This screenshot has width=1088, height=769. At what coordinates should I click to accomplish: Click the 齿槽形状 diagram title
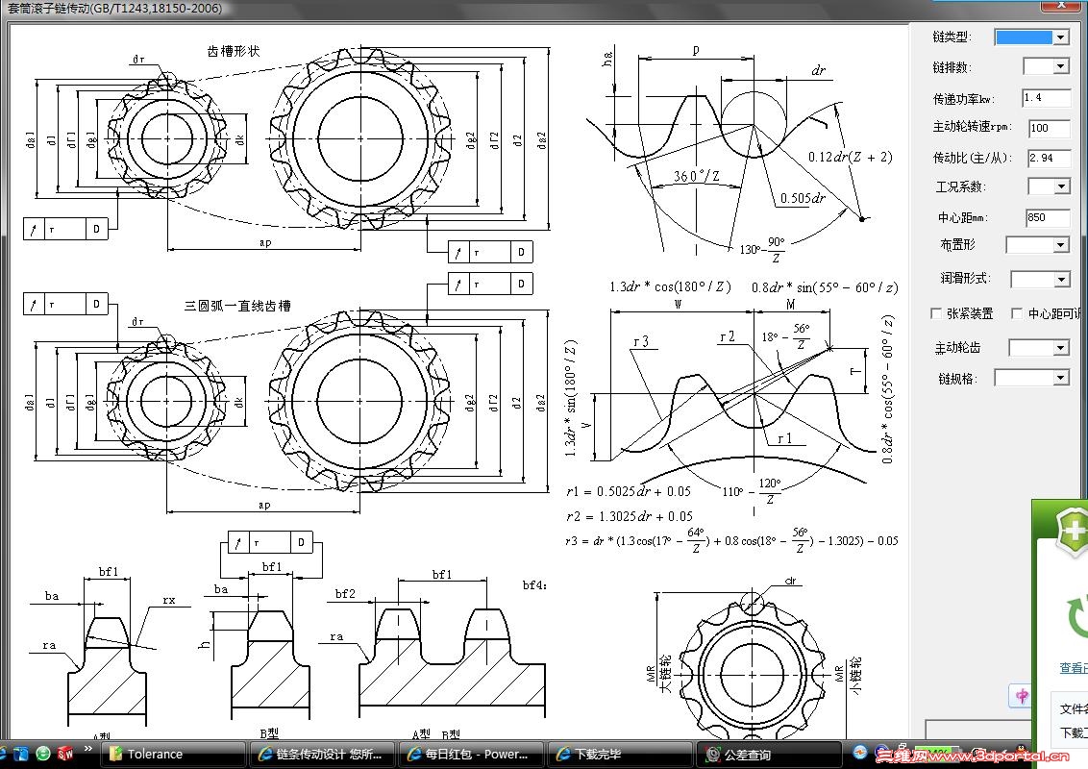234,51
